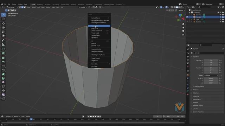
Task: Click the Location X value field
Action: click(x=211, y=60)
